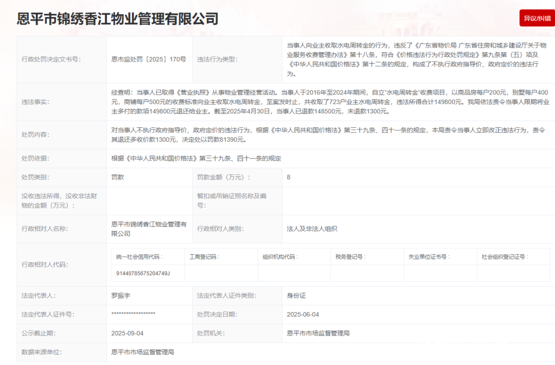Click the decision date 2025-06-04
Viewport: 555px width, 365px height.
pos(303,314)
